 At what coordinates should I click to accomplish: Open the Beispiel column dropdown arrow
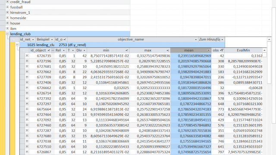pos(52,40)
